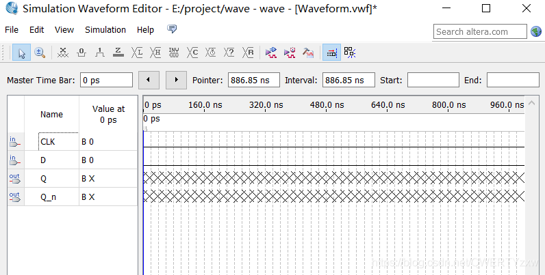Viewport: 545px width, 275px height.
Task: Click the Master Time Bar field
Action: [x=106, y=80]
